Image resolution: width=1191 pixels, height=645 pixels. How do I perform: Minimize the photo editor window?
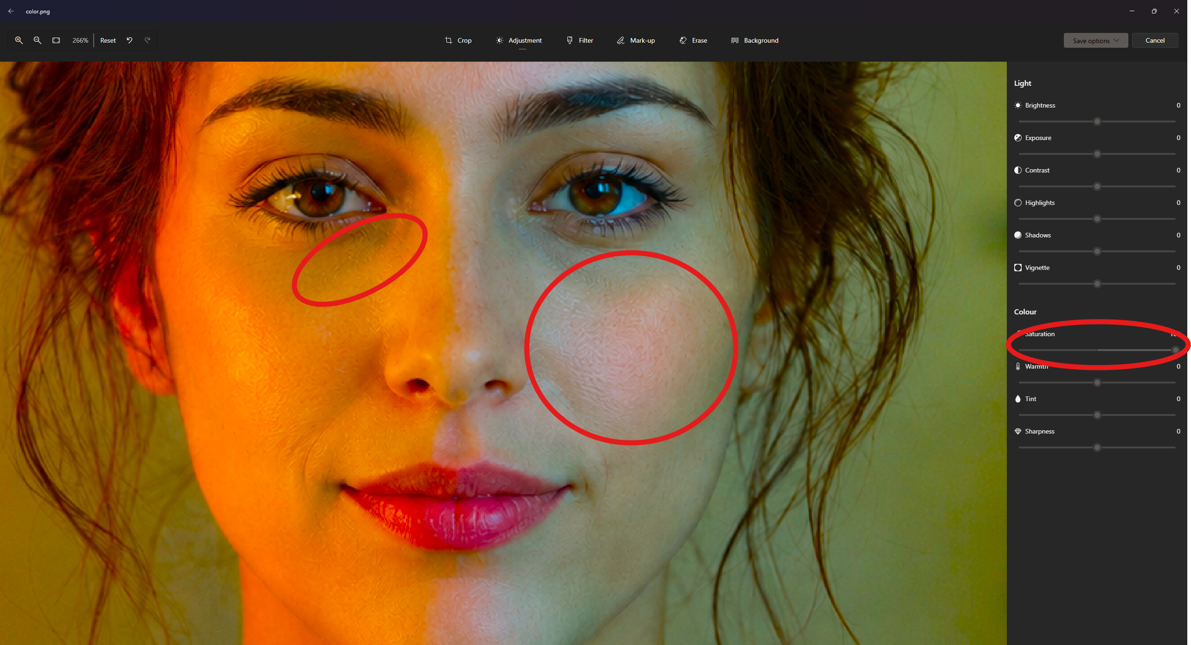pos(1132,11)
